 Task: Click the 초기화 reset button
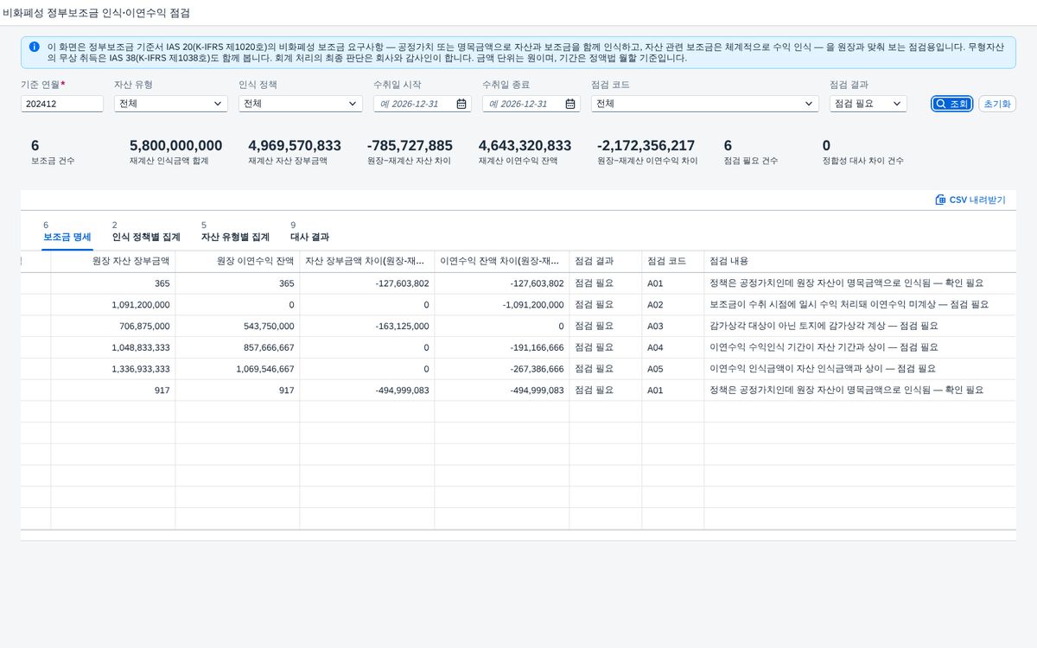997,104
